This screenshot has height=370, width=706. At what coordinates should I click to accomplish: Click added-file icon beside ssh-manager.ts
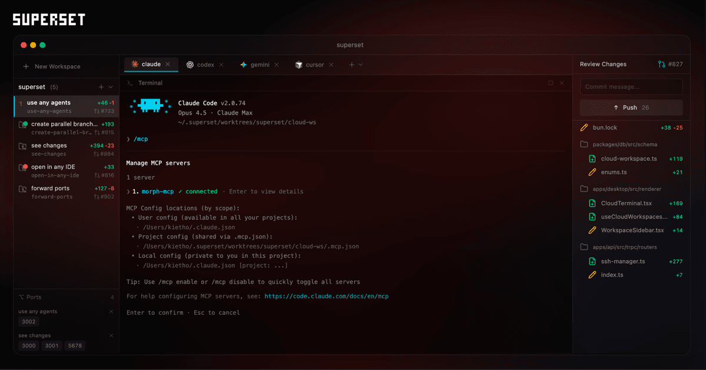593,261
